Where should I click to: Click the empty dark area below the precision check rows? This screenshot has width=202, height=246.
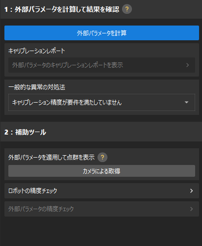click(101, 231)
